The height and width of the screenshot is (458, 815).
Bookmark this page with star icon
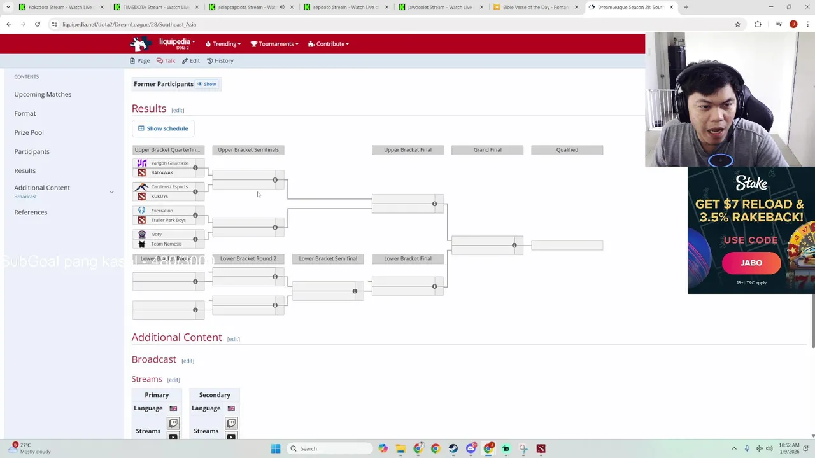(737, 24)
